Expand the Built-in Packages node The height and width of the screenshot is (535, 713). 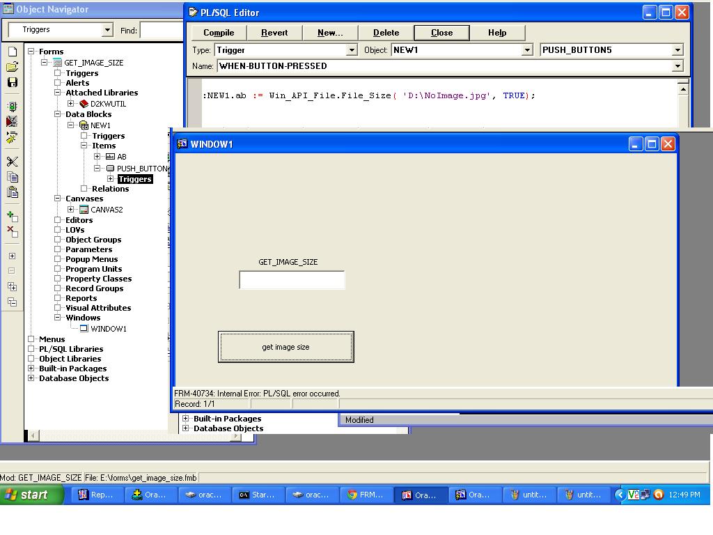click(x=31, y=369)
